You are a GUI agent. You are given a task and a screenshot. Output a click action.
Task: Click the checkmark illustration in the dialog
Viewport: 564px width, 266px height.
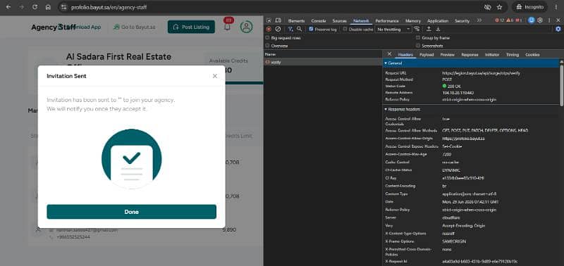(131, 158)
